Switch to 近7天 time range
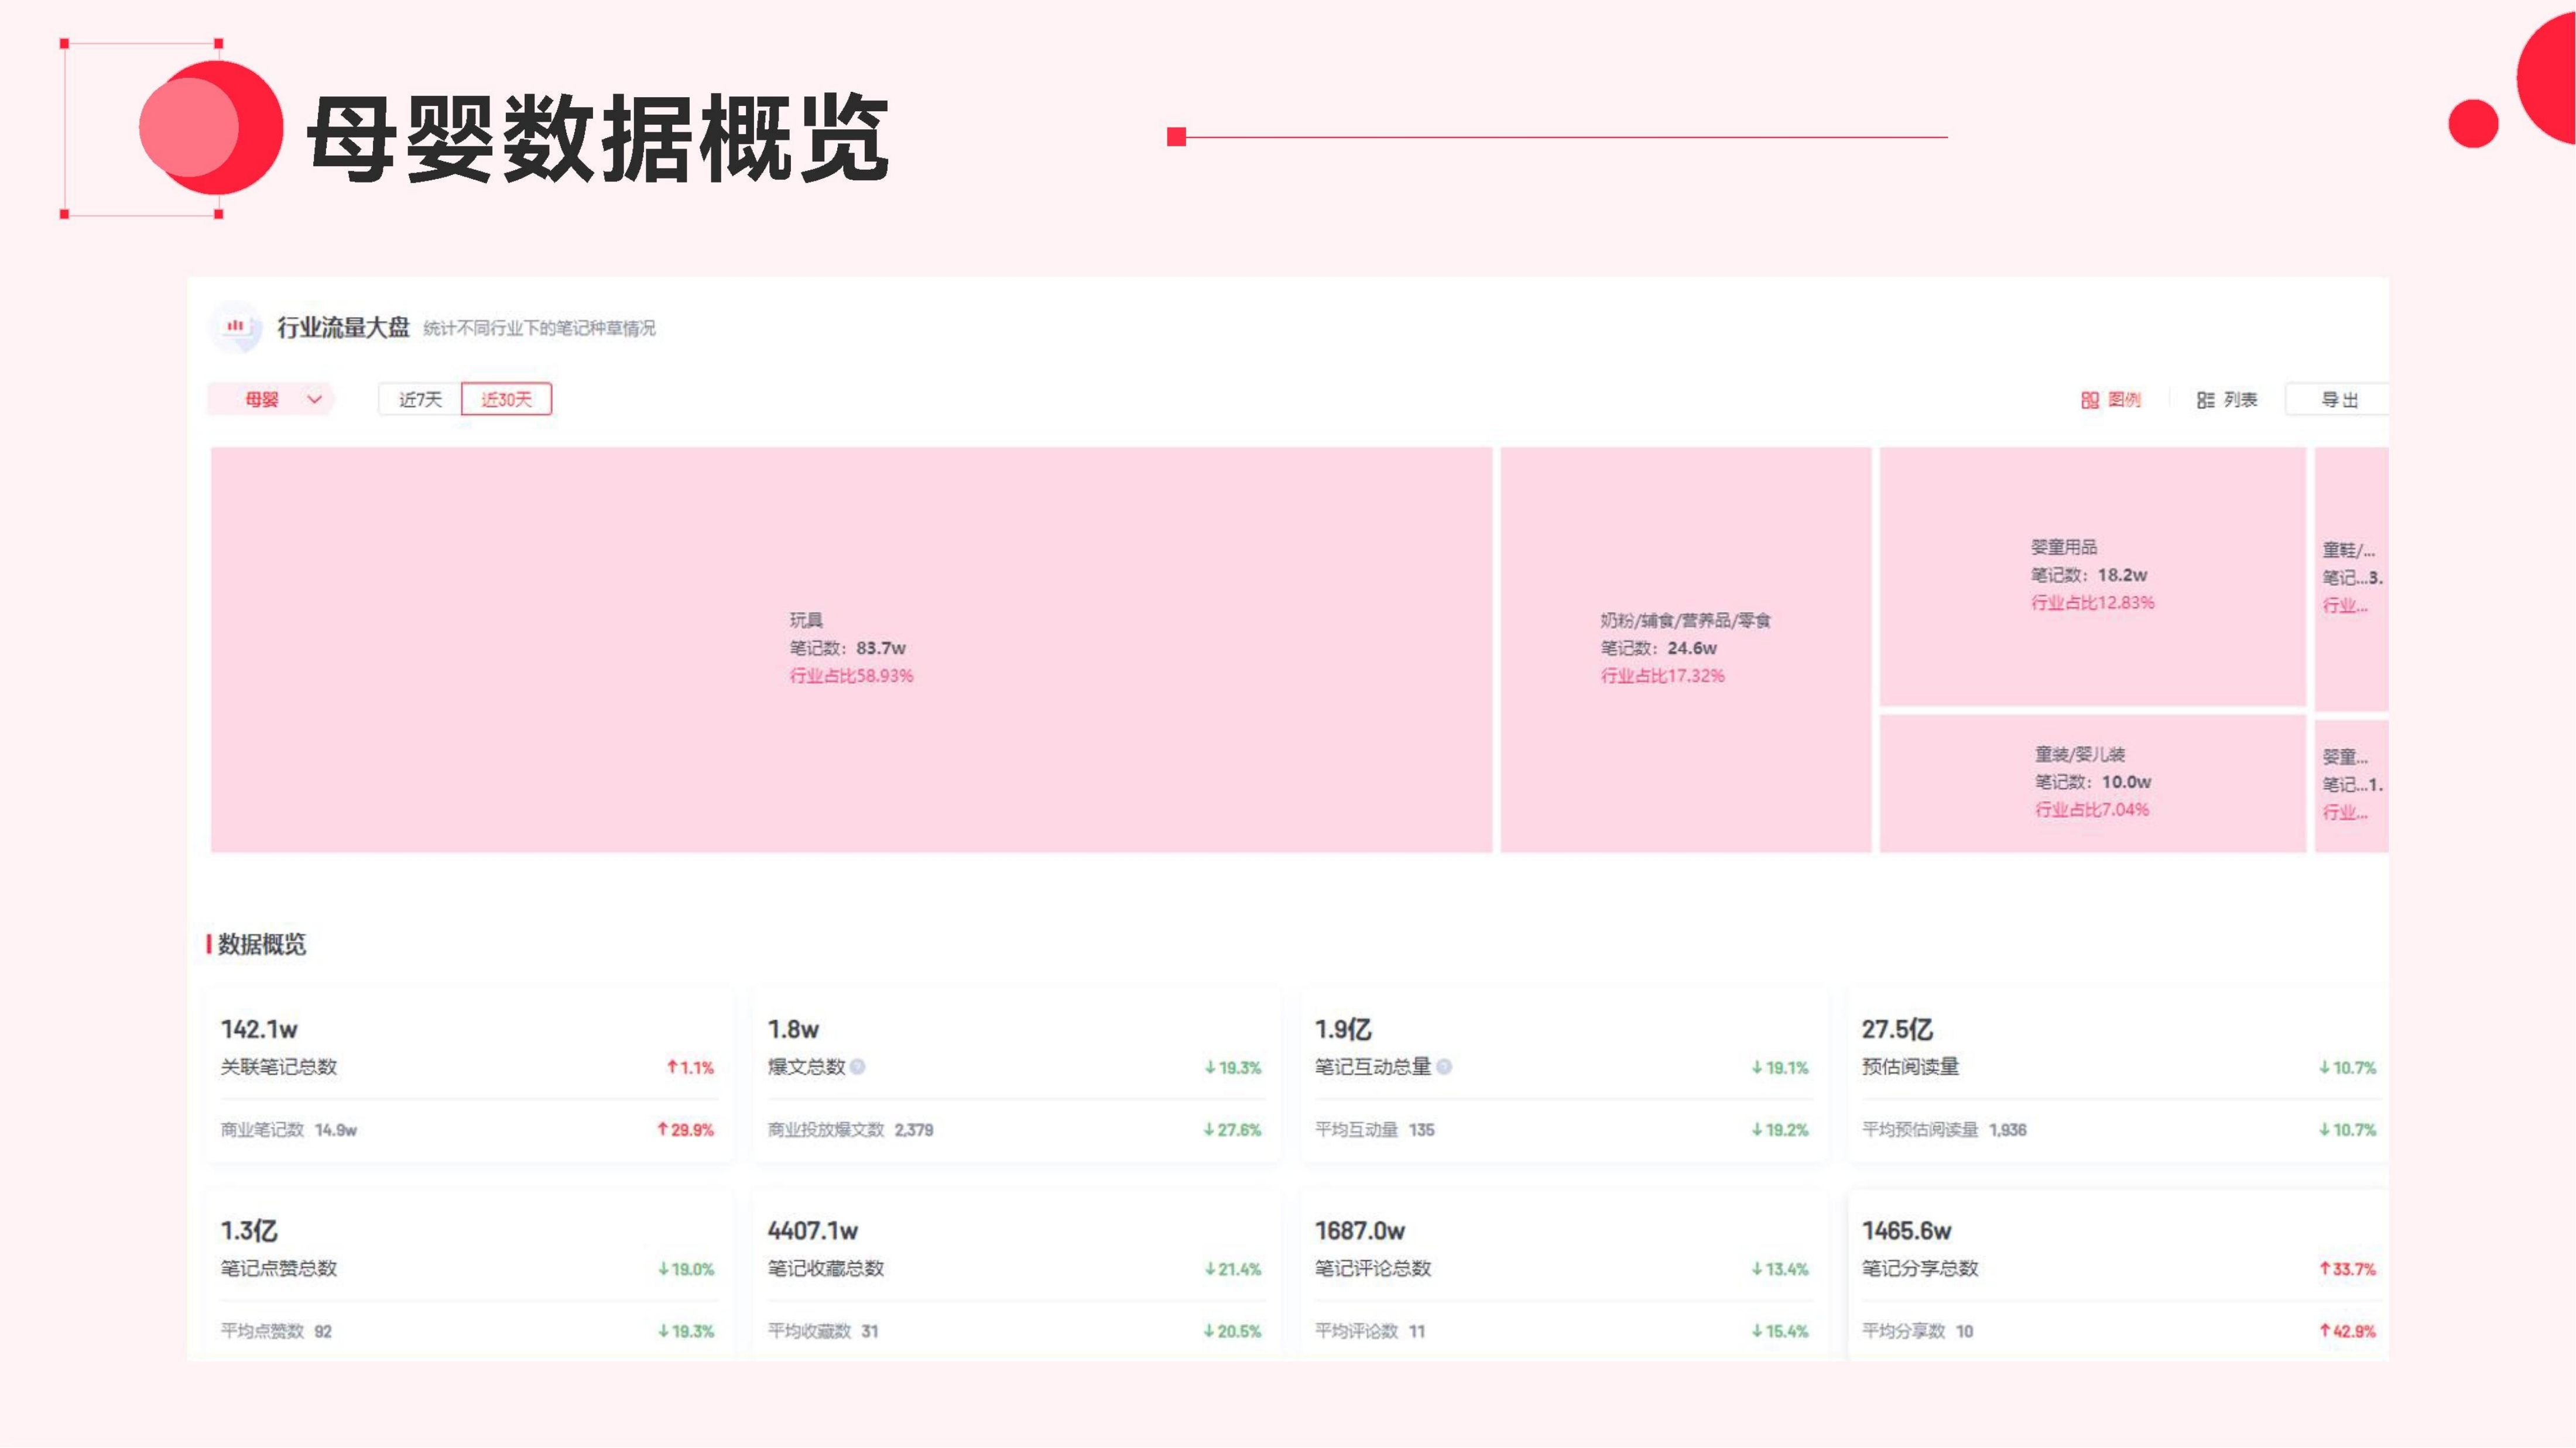 [x=420, y=400]
